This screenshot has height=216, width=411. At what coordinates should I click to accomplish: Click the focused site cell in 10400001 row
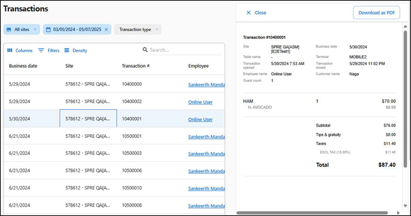click(x=88, y=119)
